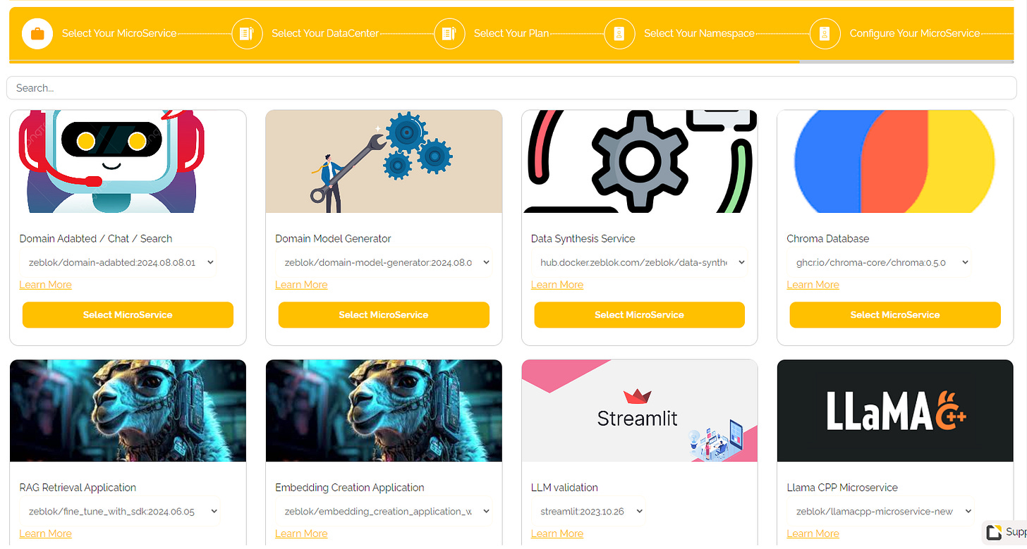Click the badge icon beside Select Your Namespace

coord(619,33)
